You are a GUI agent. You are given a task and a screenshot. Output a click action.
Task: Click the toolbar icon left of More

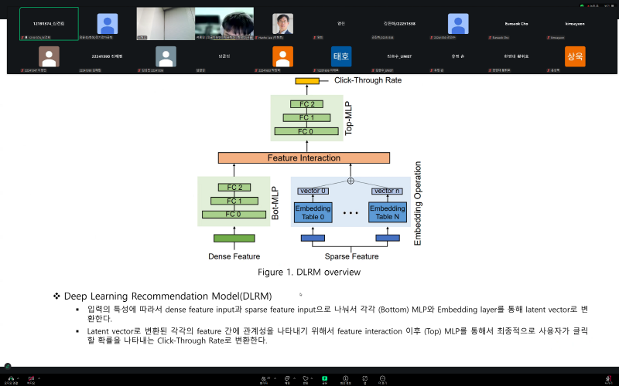point(364,378)
